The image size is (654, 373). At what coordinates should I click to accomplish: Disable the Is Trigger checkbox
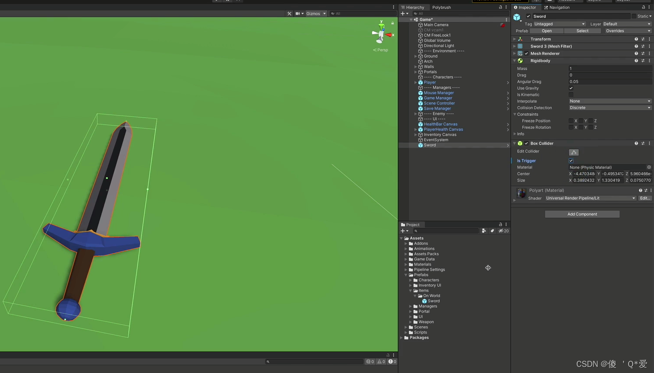(x=571, y=160)
